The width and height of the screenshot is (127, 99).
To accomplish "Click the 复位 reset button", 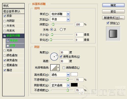I will (x=113, y=11).
